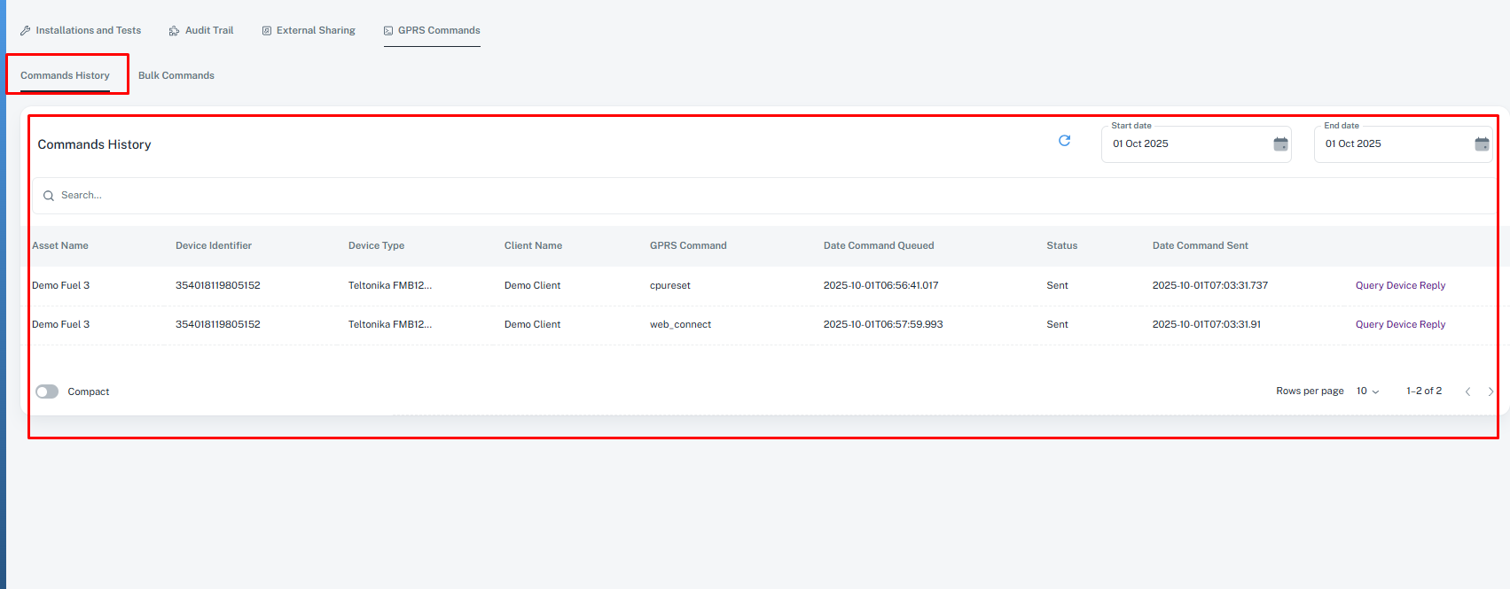The height and width of the screenshot is (589, 1510).
Task: Click the Status column header
Action: [x=1061, y=245]
